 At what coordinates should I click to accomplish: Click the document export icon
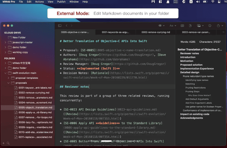(190, 26)
